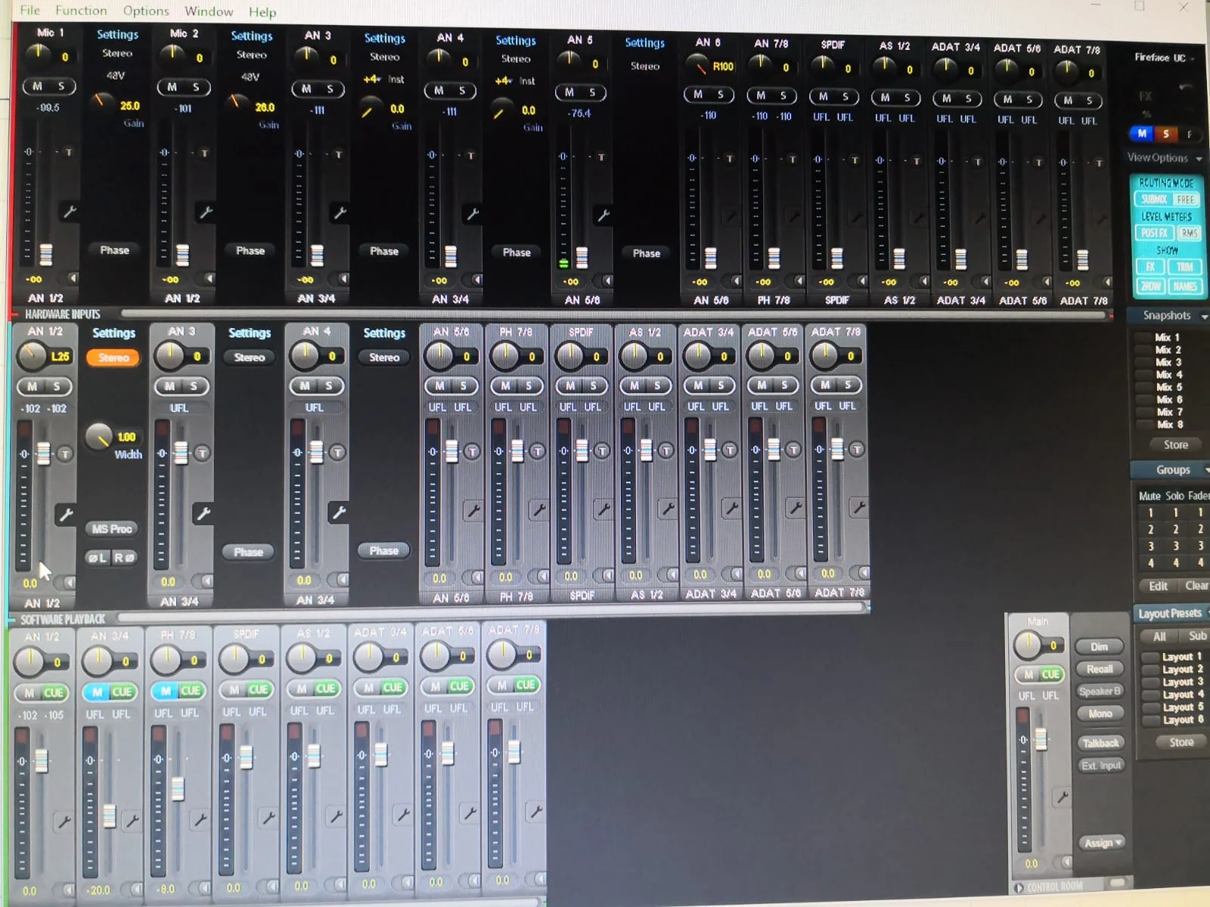This screenshot has height=907, width=1210.
Task: Toggle Stereo on AN 1/2 hardware output
Action: tap(113, 358)
